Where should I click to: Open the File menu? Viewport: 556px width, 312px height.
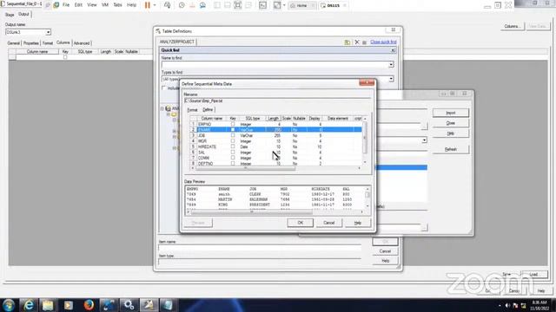tap(66, 5)
